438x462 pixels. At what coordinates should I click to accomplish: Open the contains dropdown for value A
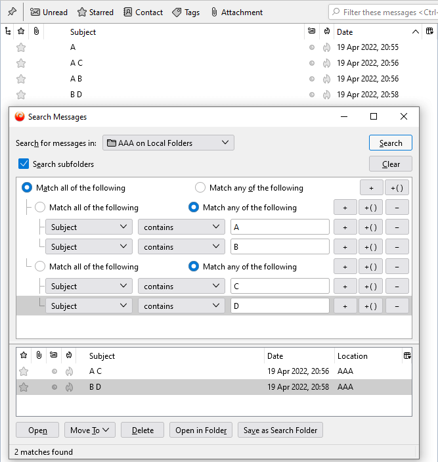point(181,227)
